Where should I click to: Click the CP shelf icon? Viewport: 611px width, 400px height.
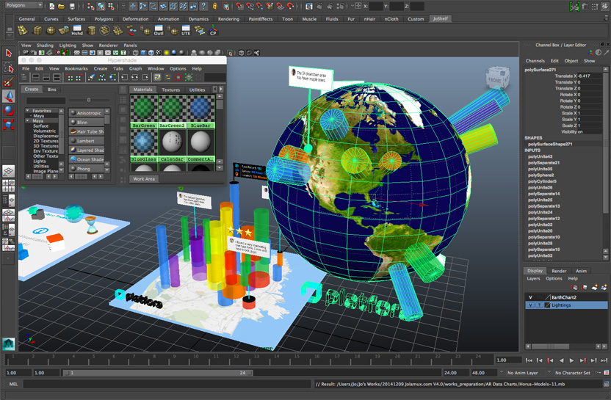click(x=213, y=31)
